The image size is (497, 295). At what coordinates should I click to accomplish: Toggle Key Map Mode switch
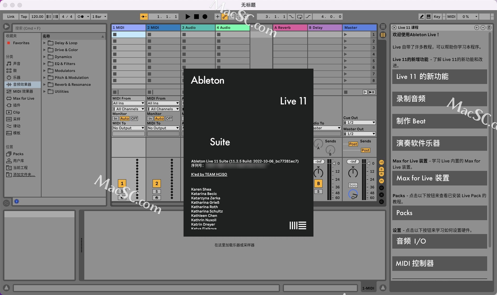click(x=437, y=17)
